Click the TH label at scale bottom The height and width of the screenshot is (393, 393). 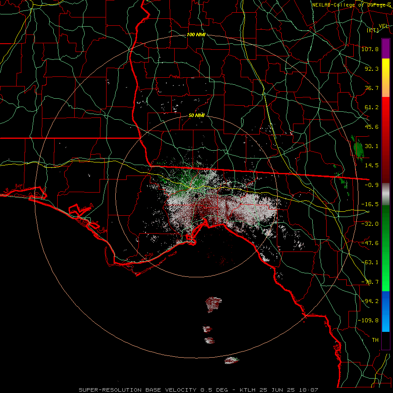(375, 340)
